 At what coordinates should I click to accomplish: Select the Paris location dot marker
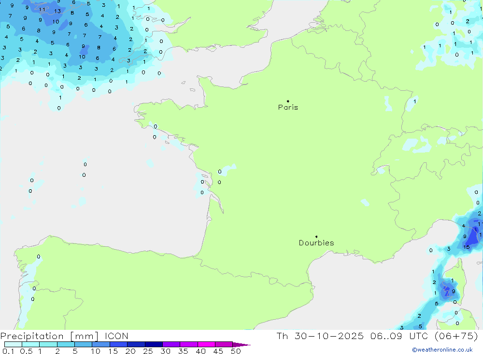point(288,101)
